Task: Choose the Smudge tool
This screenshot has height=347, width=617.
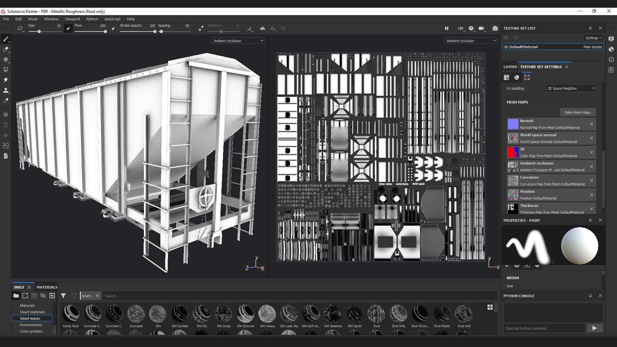Action: click(5, 80)
